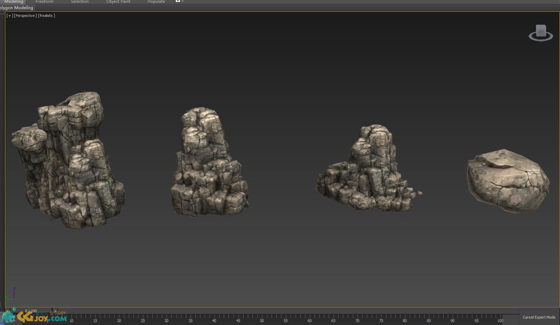Jump to frame 100 on the timeline
Viewport: 560px width, 325px height.
500,321
